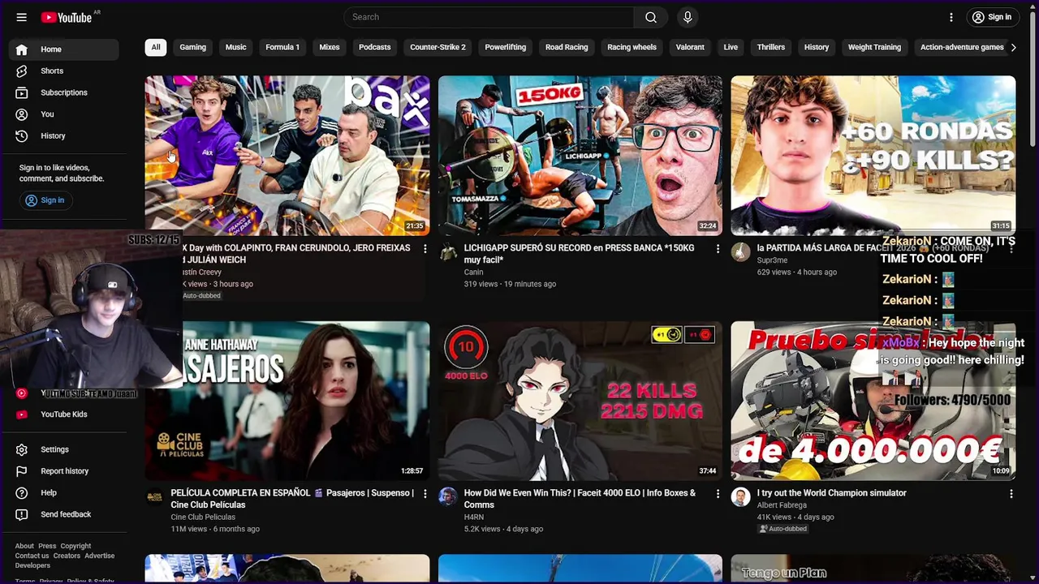Click the YouTube logo
Viewport: 1039px width, 584px height.
(x=66, y=17)
